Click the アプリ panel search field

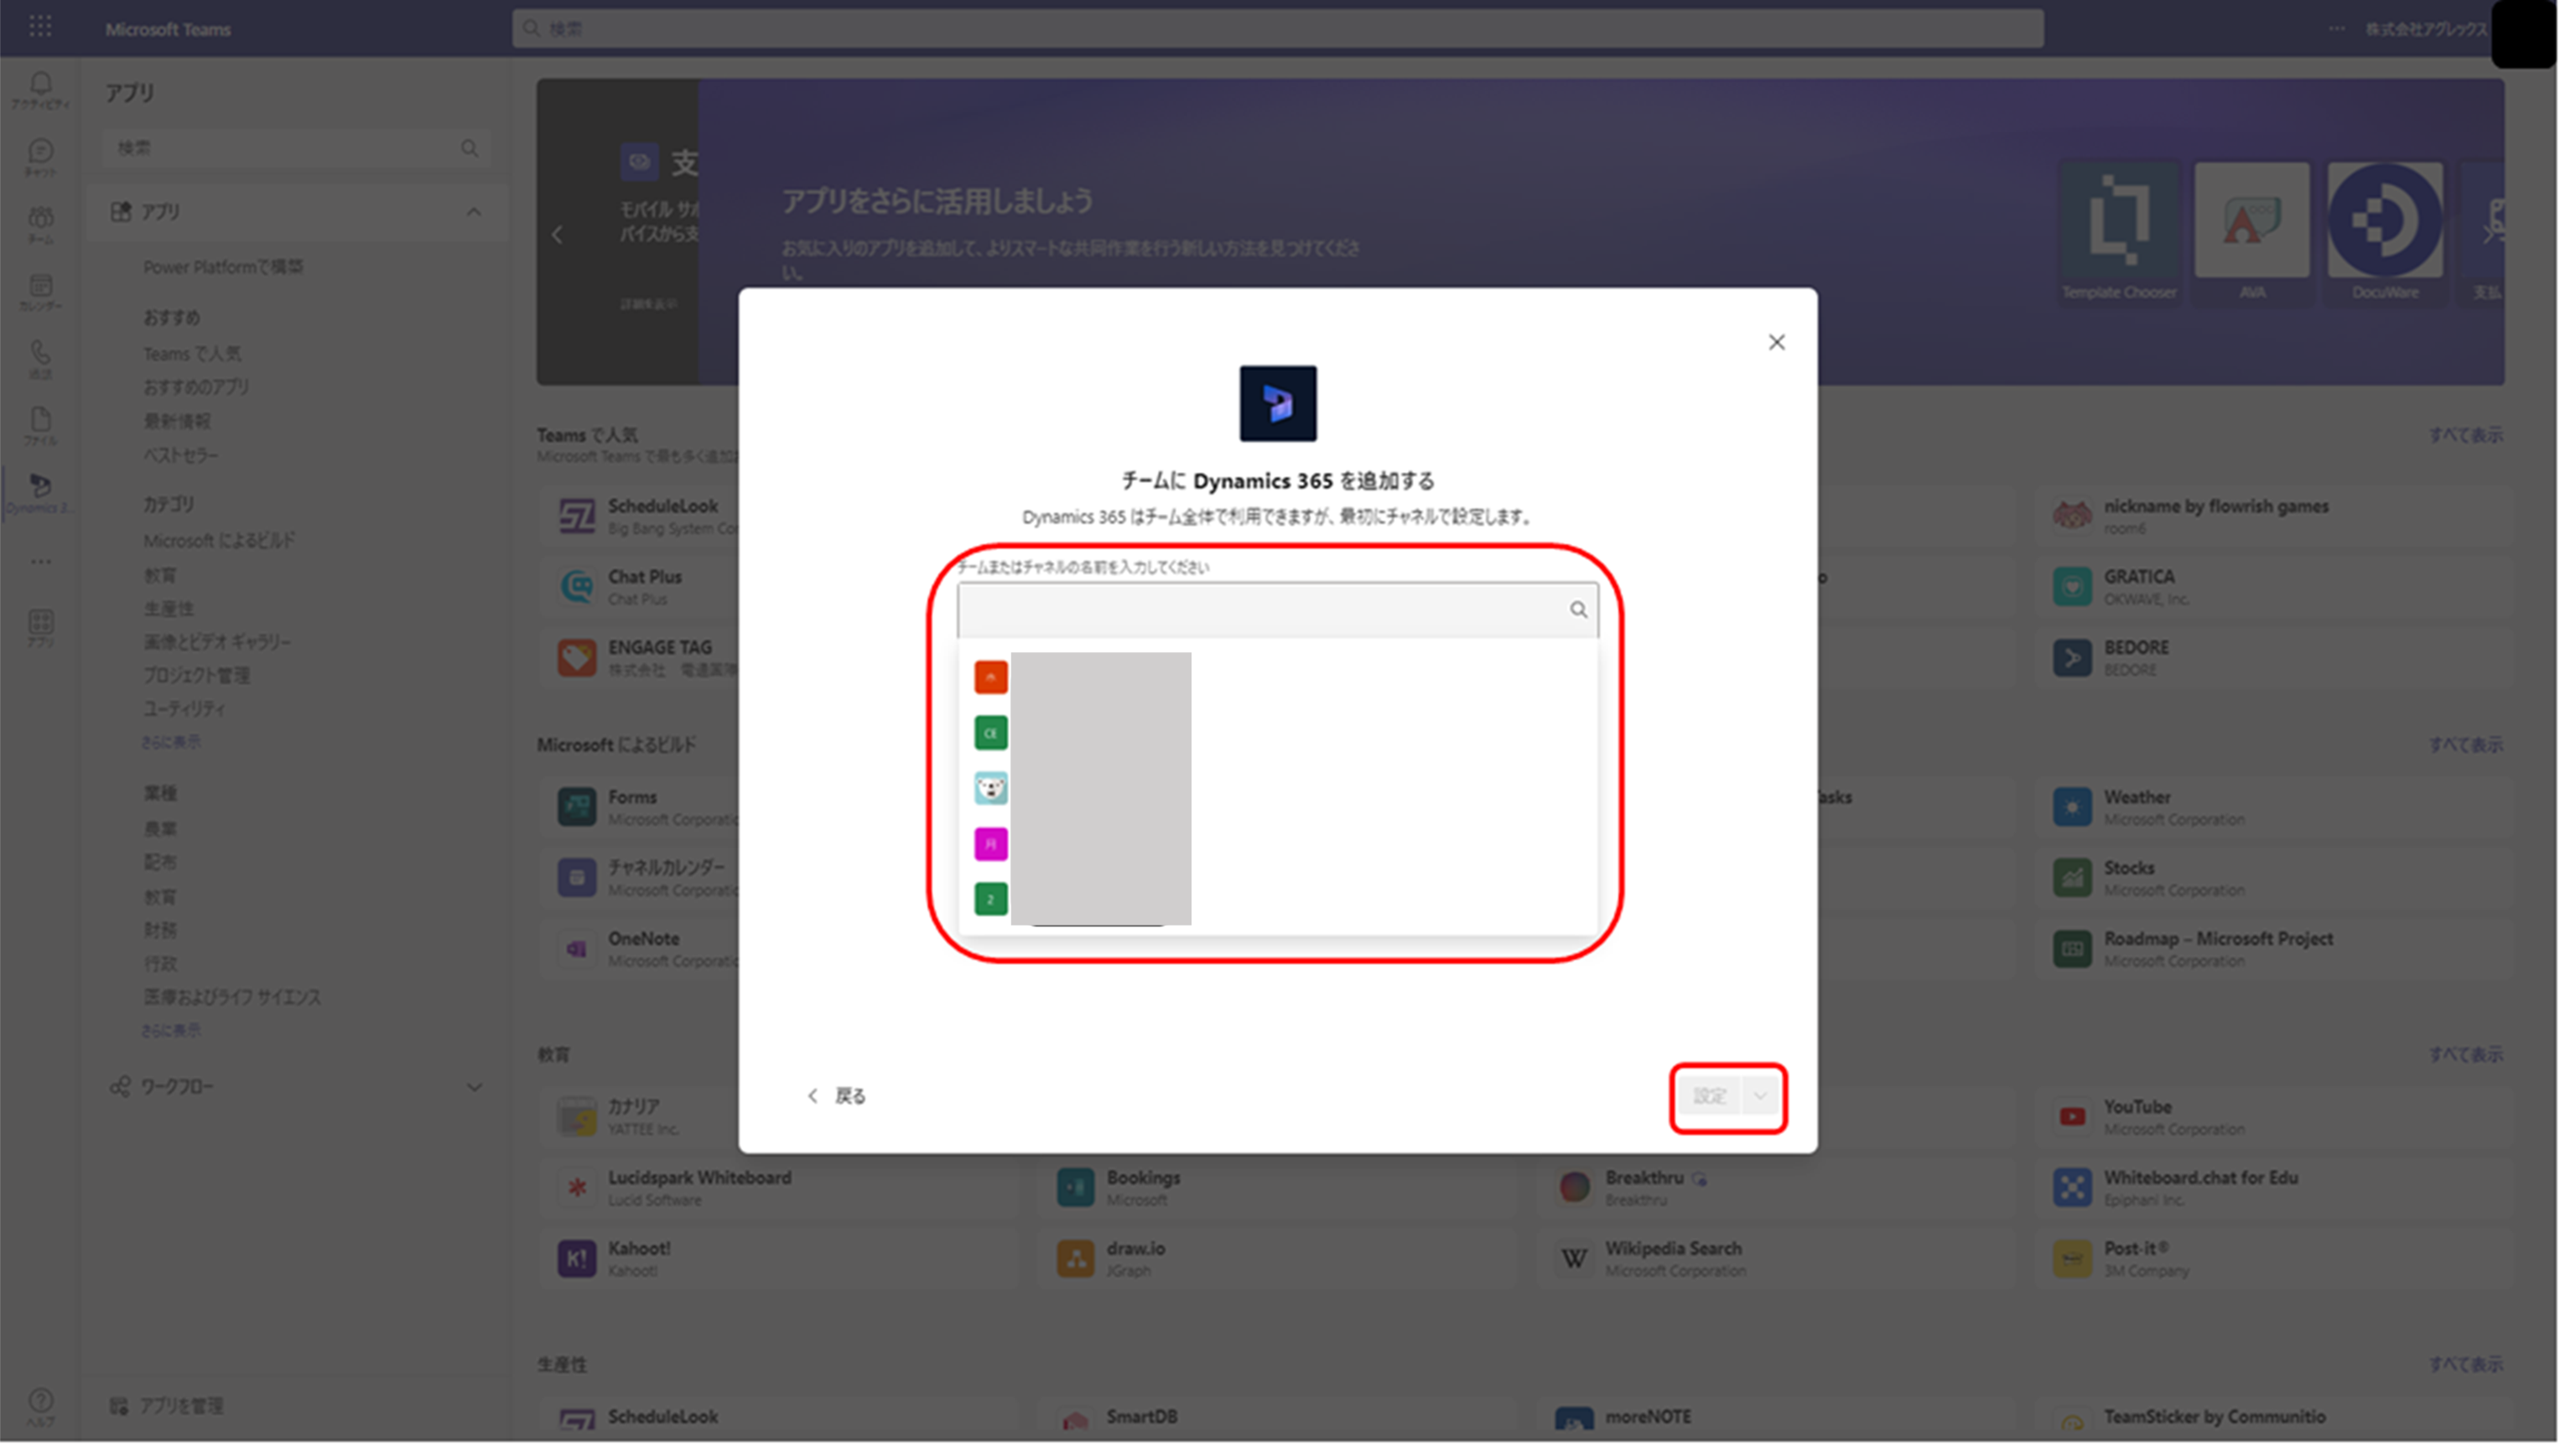pos(297,148)
